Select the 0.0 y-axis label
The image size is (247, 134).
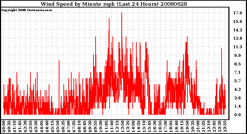pyautogui.click(x=238, y=115)
